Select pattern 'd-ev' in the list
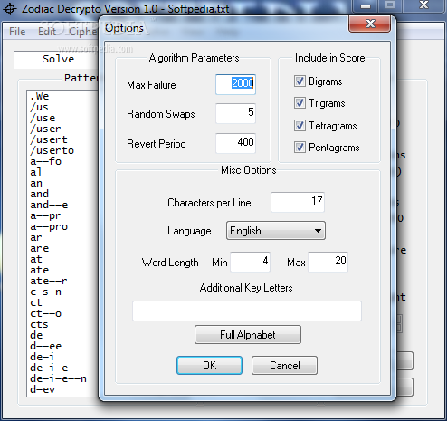 [43, 389]
